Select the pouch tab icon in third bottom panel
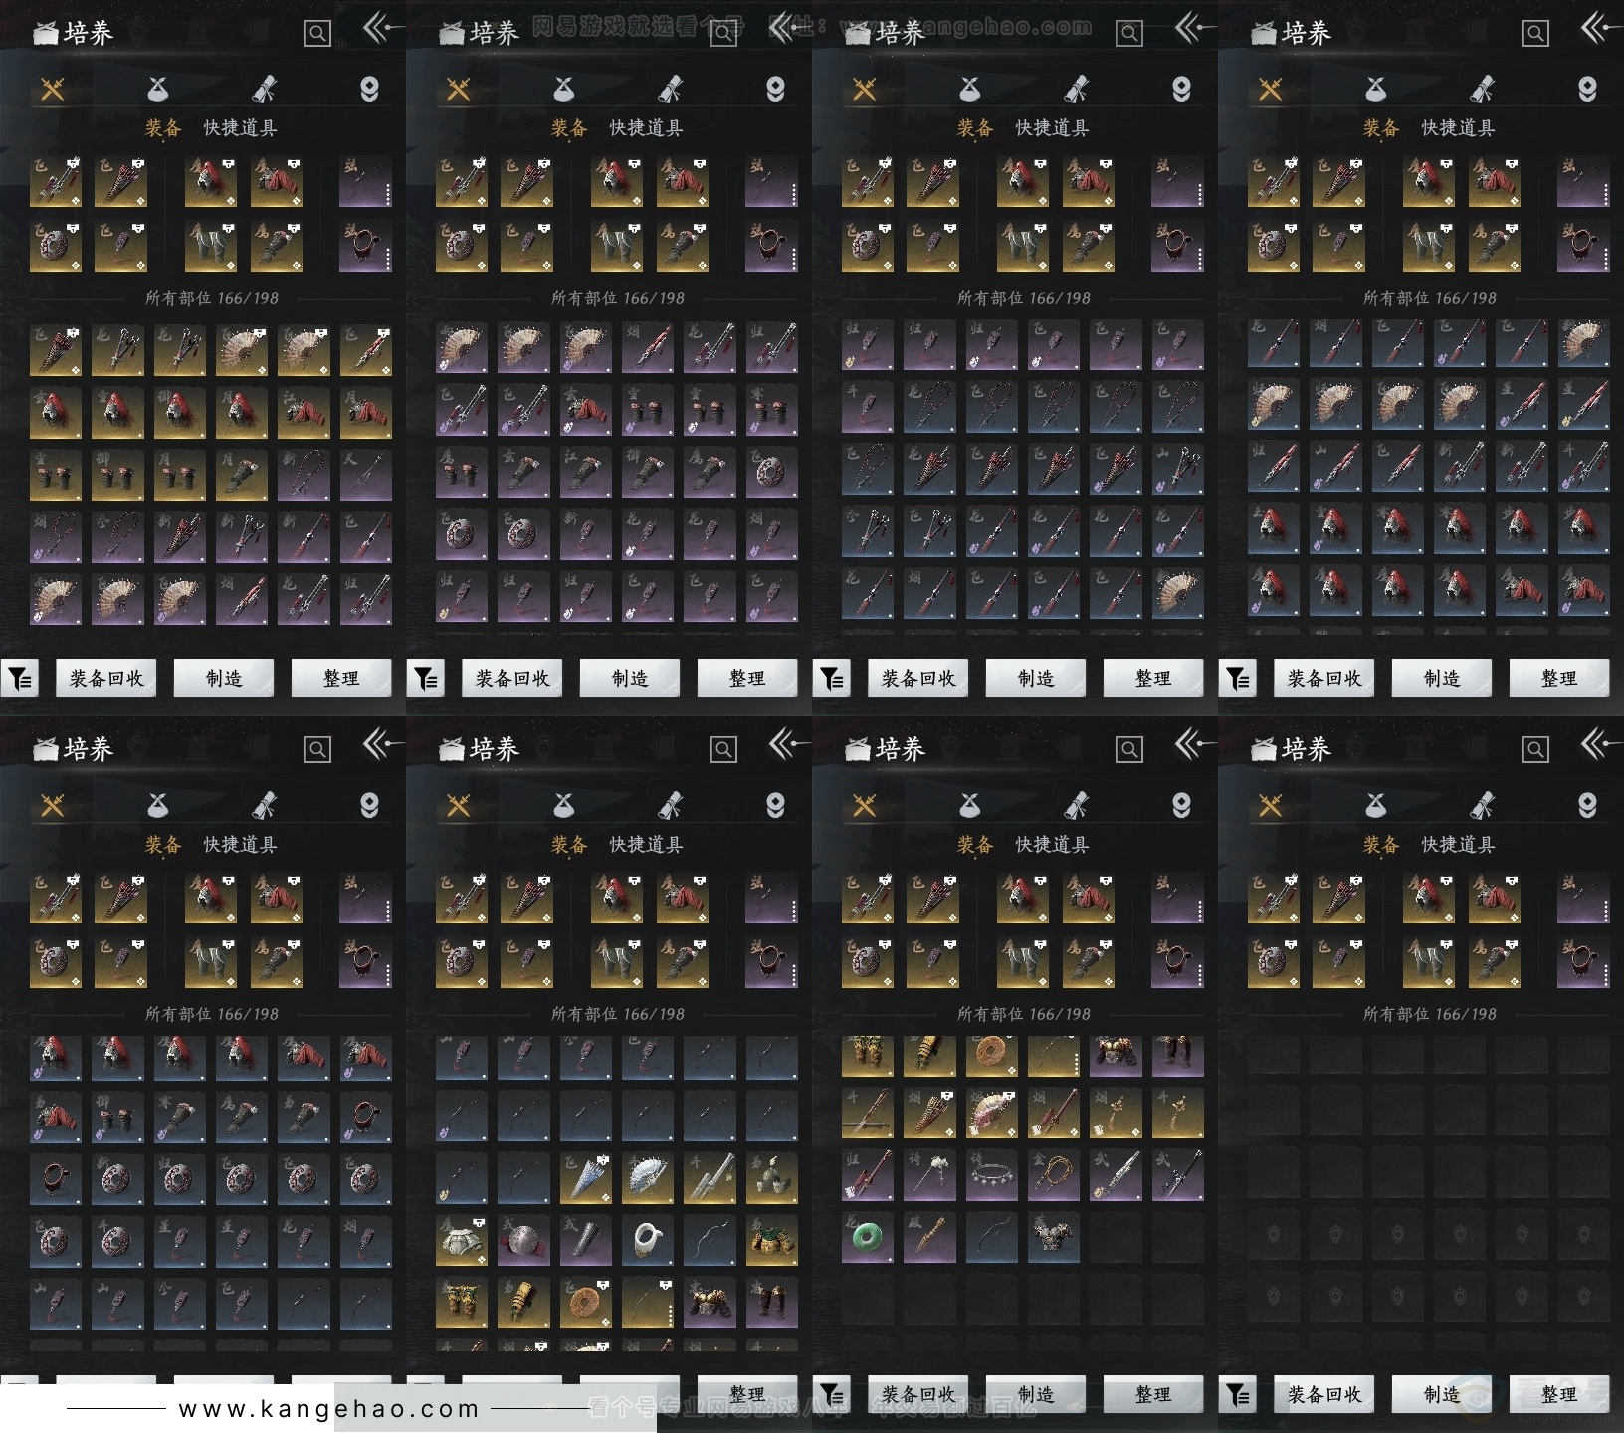1624x1433 pixels. [970, 806]
